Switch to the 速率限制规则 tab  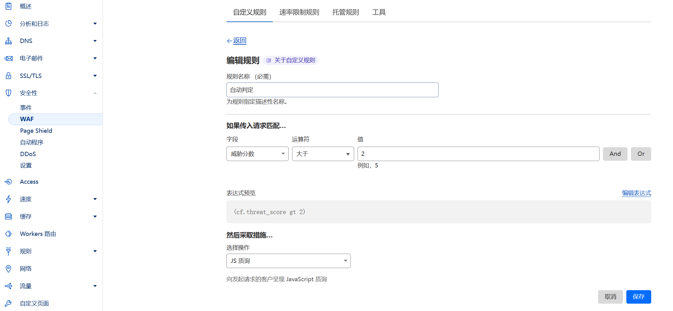299,12
